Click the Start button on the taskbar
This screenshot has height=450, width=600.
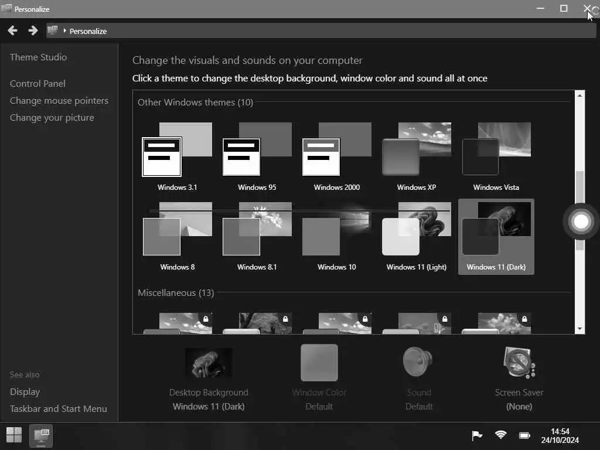(14, 435)
